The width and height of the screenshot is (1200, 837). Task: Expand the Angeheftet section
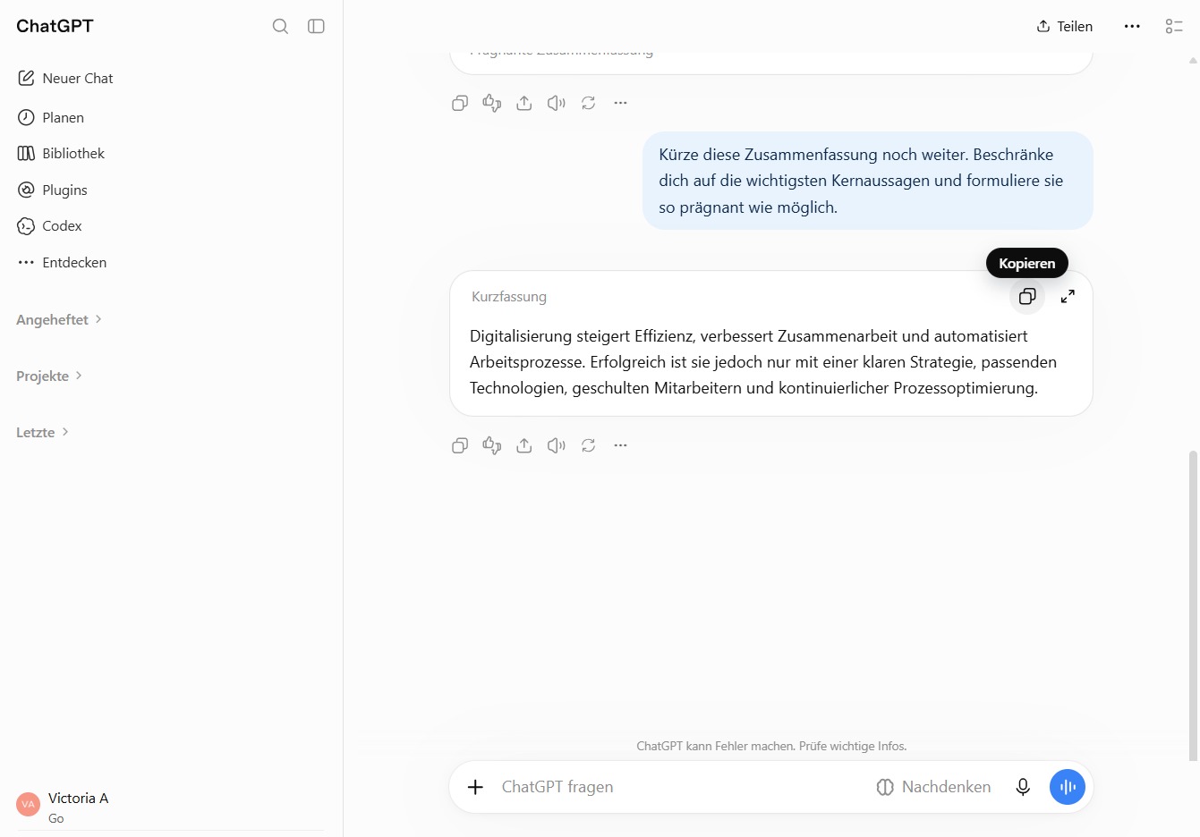click(x=59, y=319)
